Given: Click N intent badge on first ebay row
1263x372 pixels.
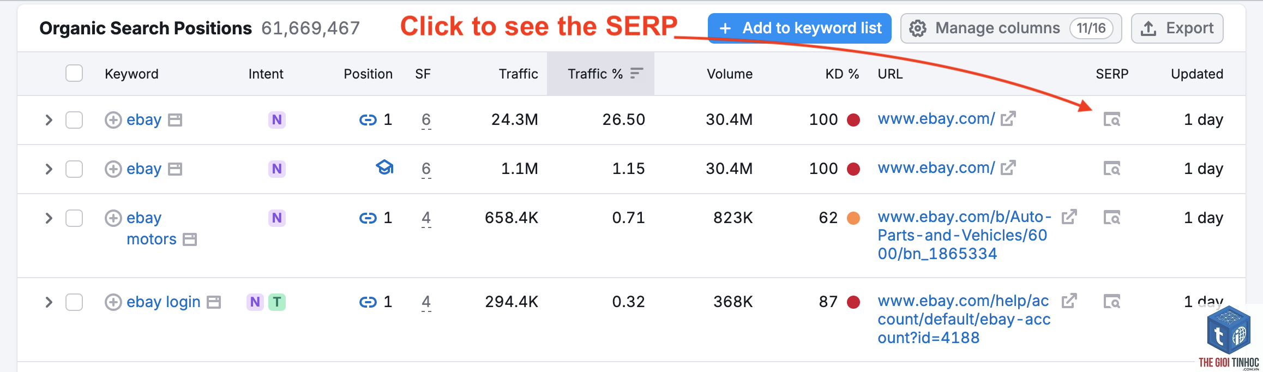Looking at the screenshot, I should click(x=277, y=120).
